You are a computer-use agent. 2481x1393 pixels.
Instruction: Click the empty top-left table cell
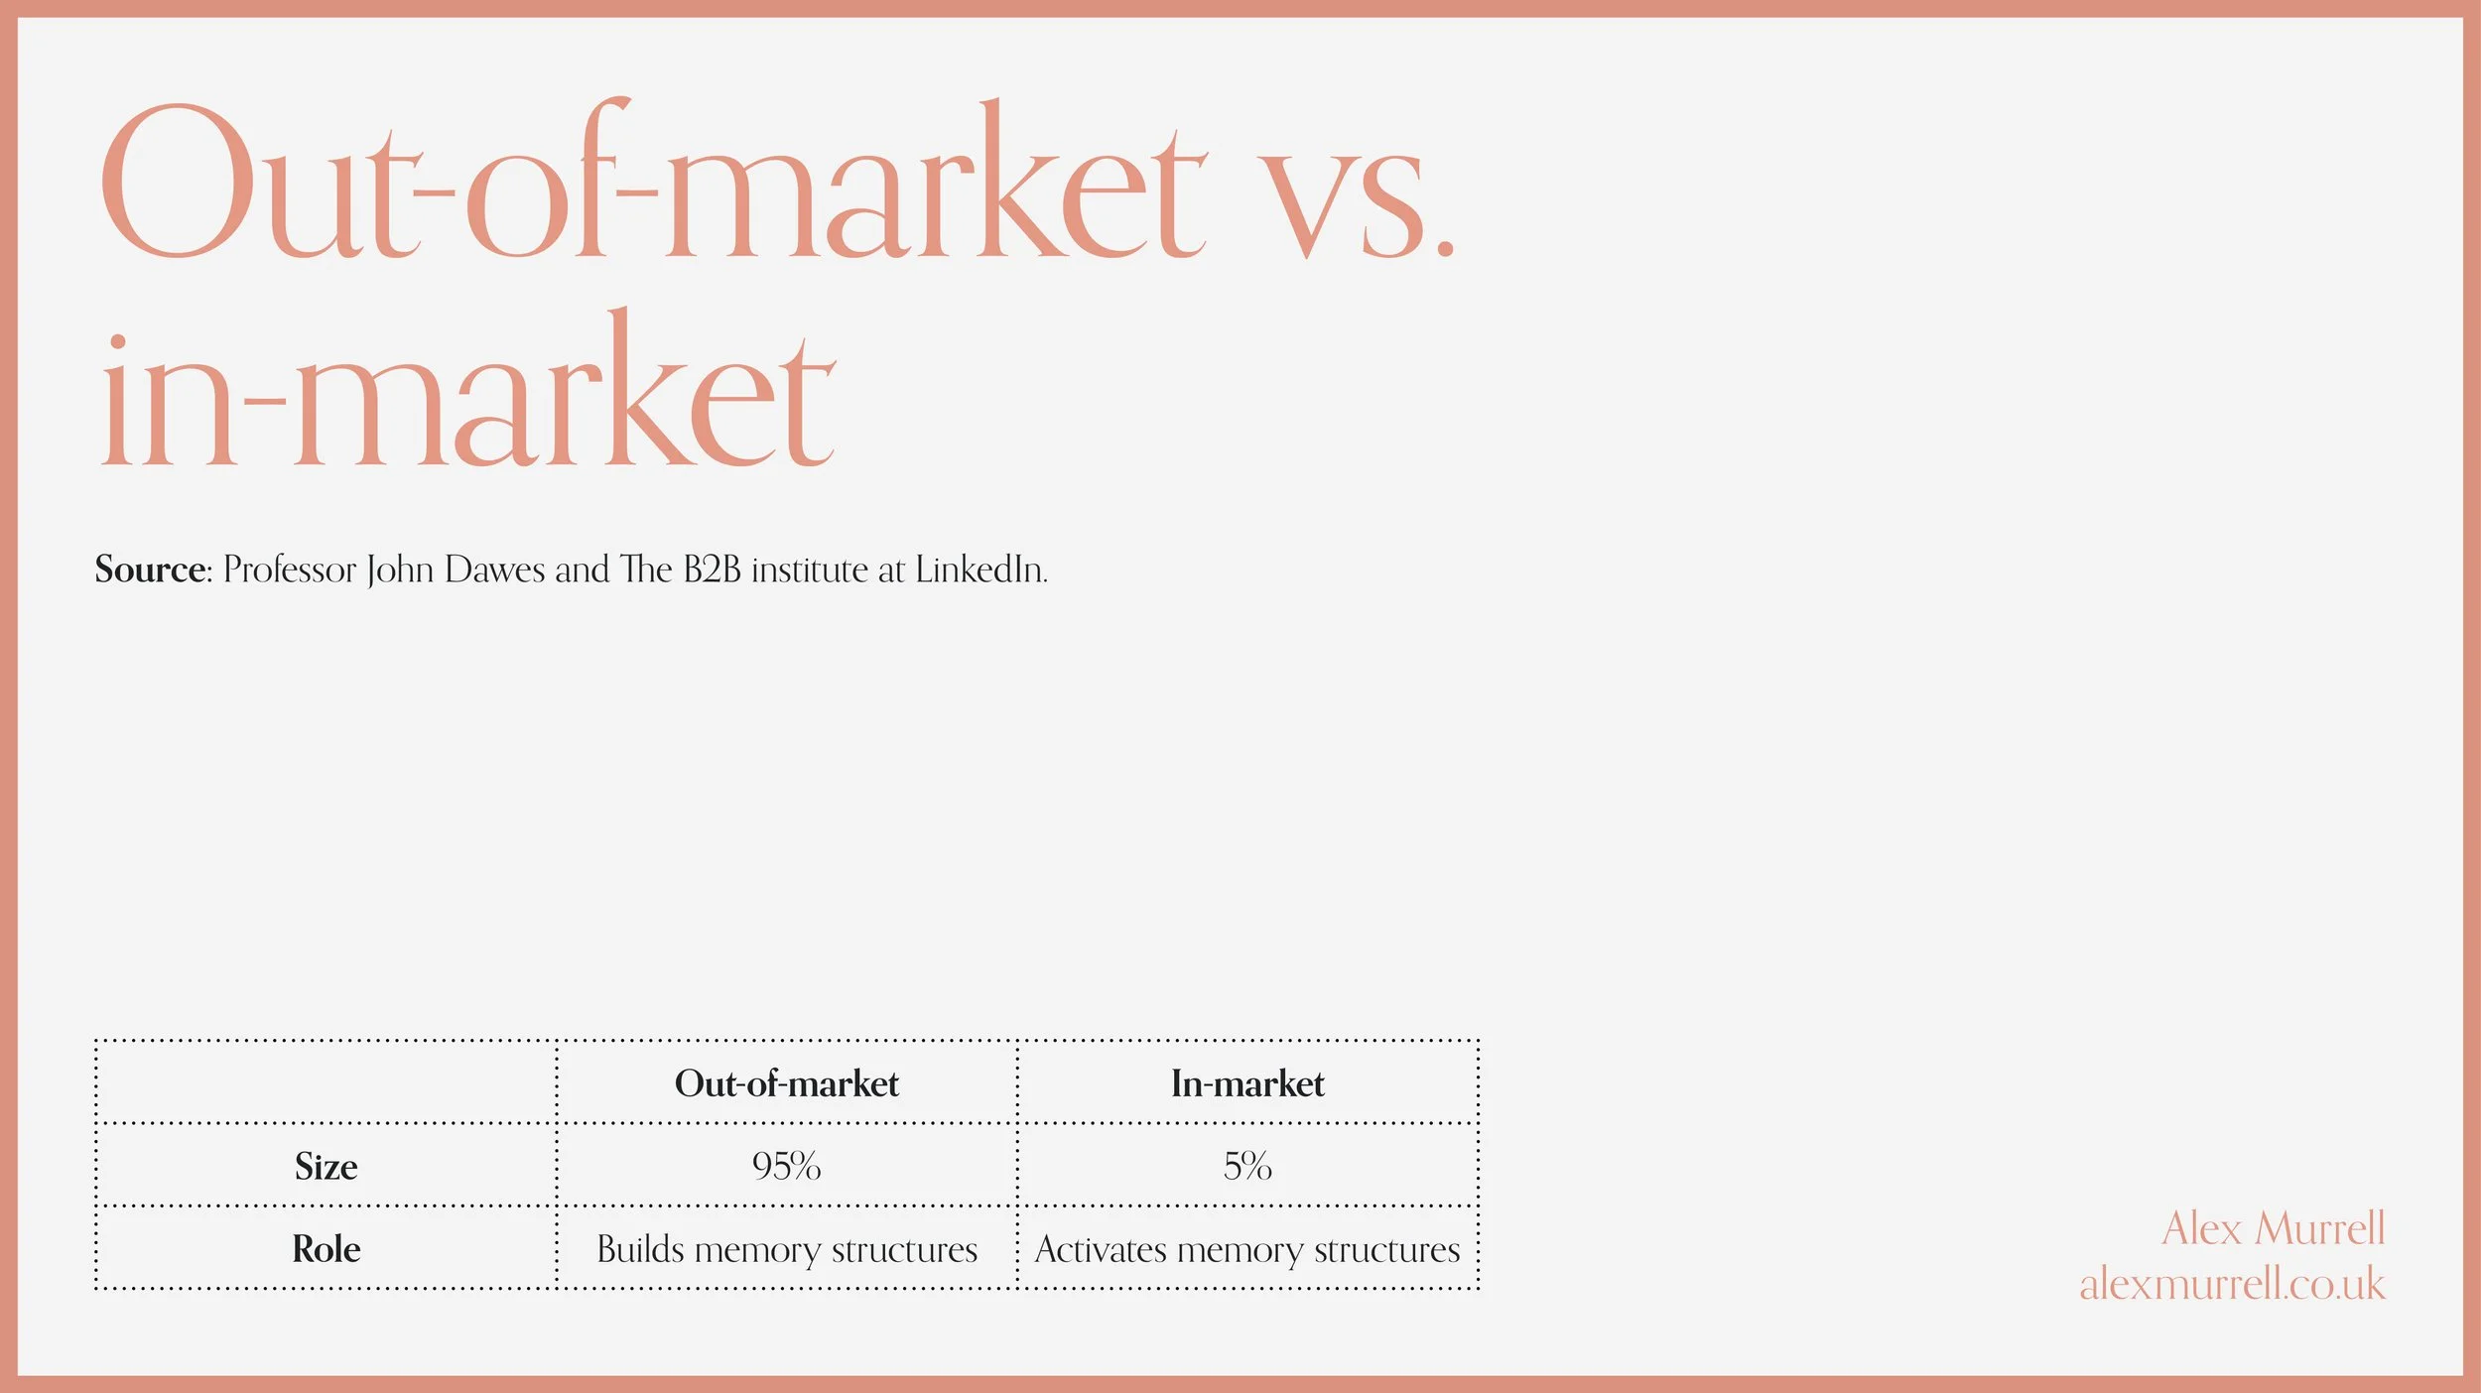[326, 1082]
